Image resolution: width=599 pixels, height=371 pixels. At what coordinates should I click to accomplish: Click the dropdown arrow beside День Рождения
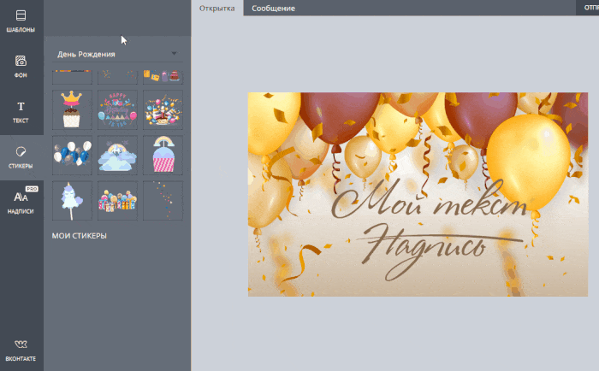point(174,54)
